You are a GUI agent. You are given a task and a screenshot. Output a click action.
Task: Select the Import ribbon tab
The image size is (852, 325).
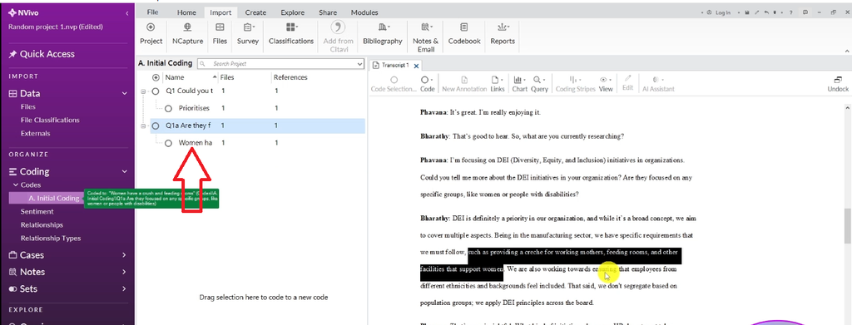click(x=220, y=12)
